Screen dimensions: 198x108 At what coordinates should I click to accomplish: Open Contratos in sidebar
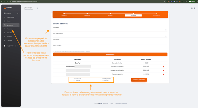click(10, 37)
